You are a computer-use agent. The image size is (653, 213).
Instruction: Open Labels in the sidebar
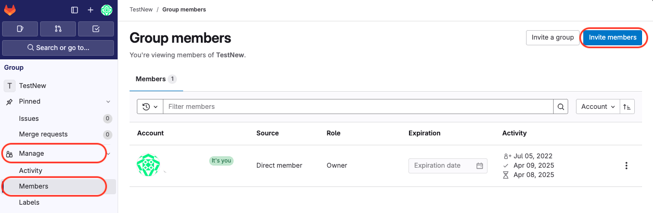click(x=29, y=203)
